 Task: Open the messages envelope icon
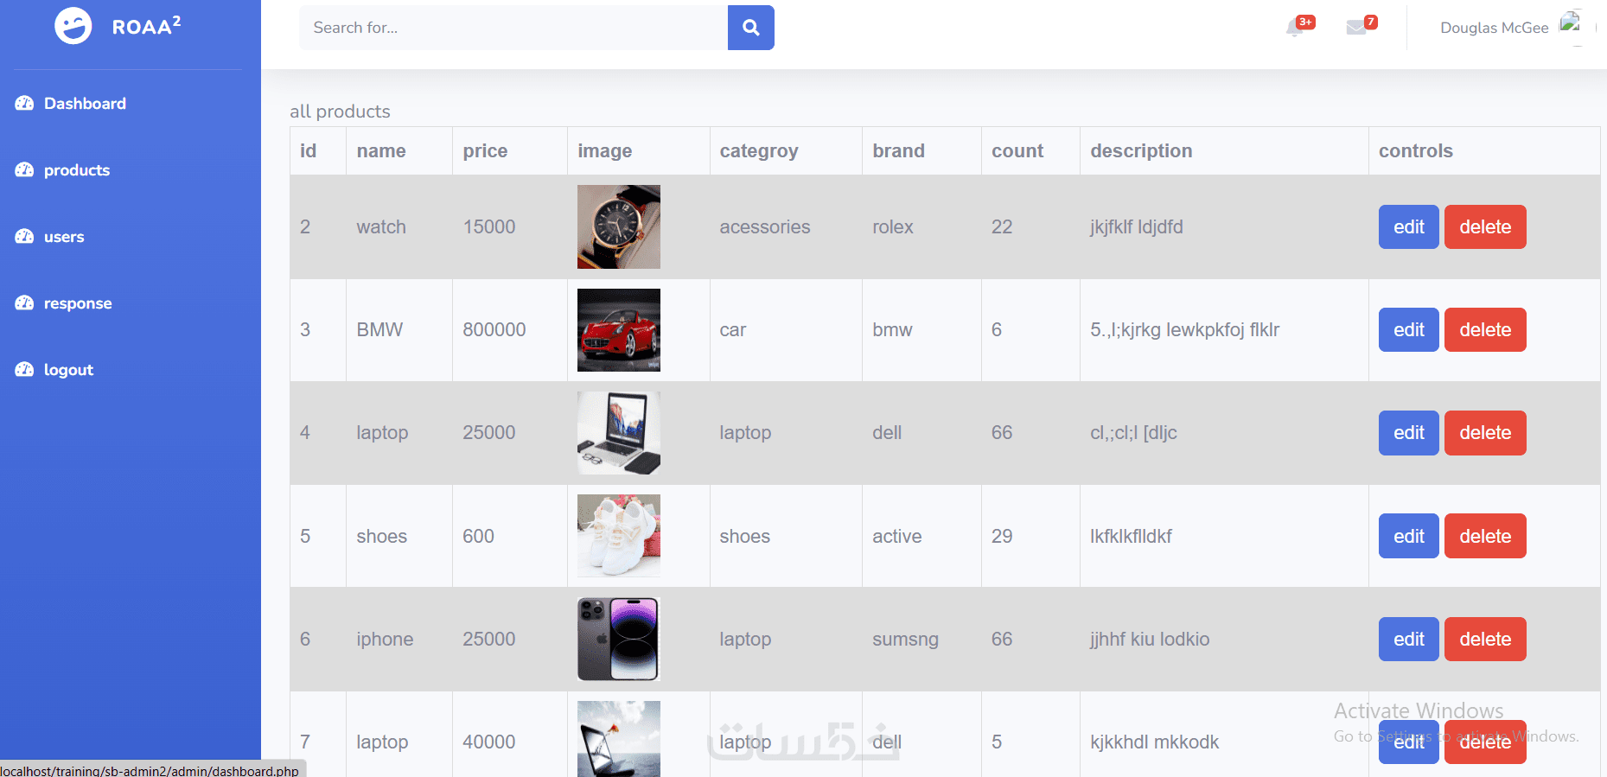click(x=1356, y=28)
